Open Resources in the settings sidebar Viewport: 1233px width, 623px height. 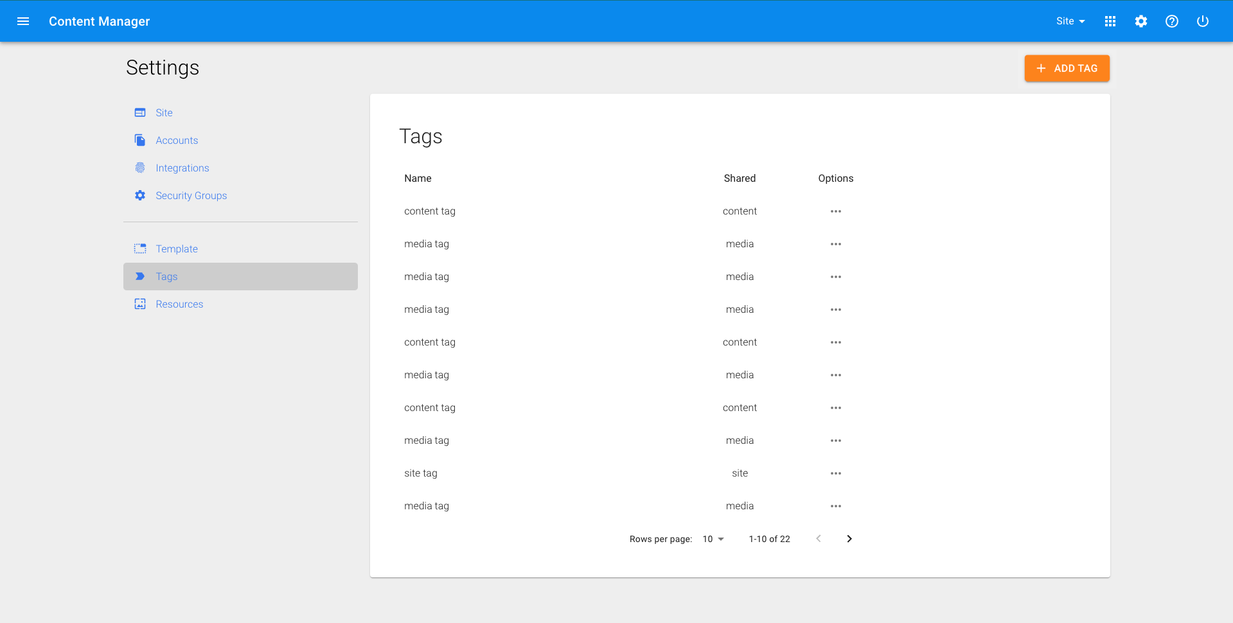179,304
